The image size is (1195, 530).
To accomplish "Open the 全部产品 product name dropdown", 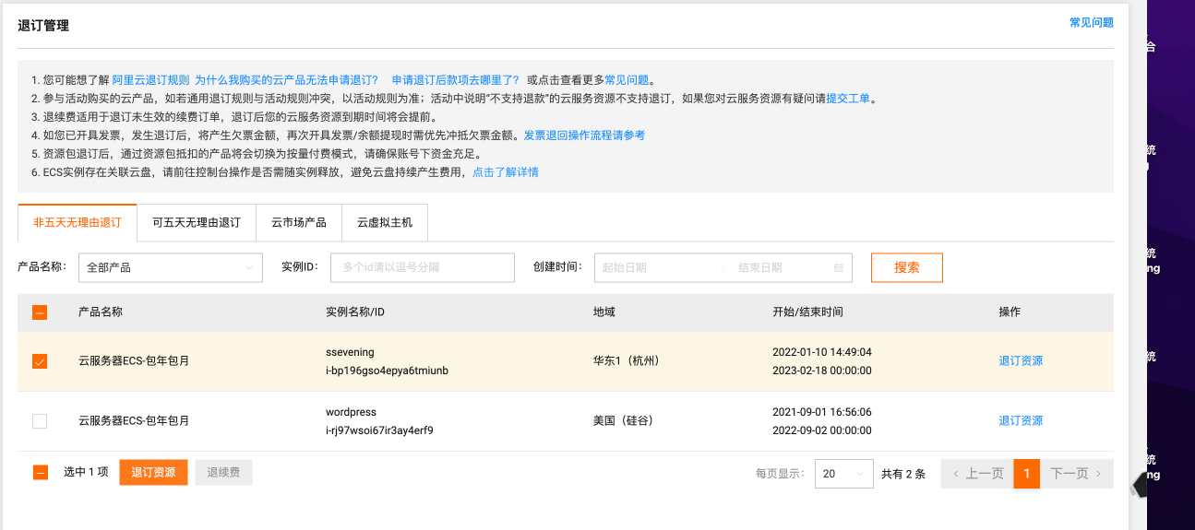I will (171, 268).
